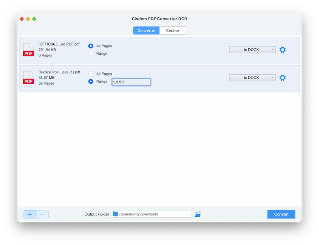Open 'to DOCX' dropdown for [OFFICIAL] PDF
Viewport: 319px width, 245px height.
click(x=252, y=50)
